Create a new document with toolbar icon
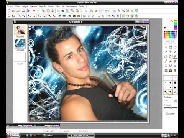This screenshot has height=138, width=184. pos(9,11)
